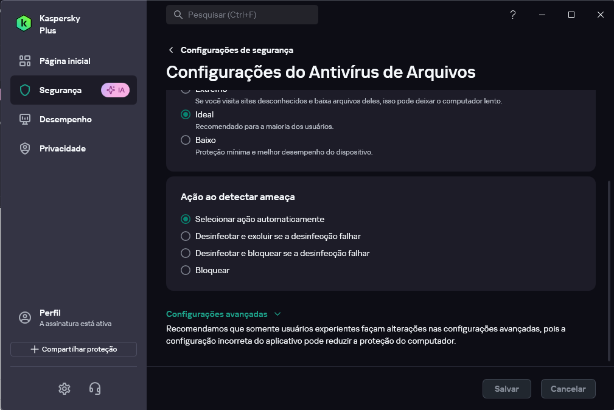Click the back arrow beside Configurações de segurança
This screenshot has width=614, height=410.
[x=171, y=50]
